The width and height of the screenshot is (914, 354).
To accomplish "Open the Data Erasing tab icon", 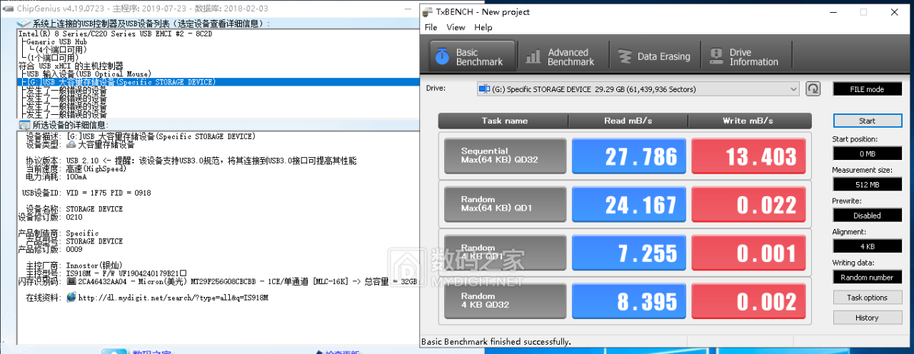I will 625,57.
